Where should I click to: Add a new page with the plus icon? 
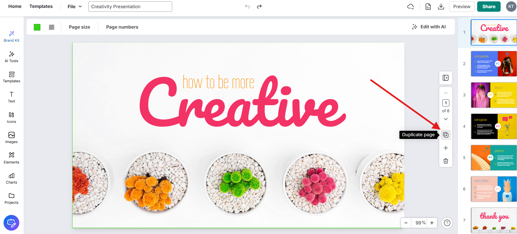pos(446,148)
